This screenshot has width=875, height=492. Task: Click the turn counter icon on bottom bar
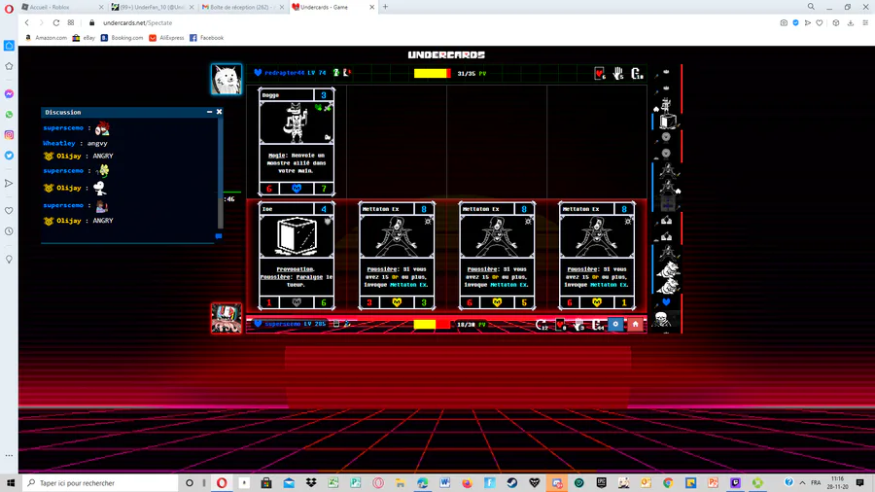tap(542, 325)
